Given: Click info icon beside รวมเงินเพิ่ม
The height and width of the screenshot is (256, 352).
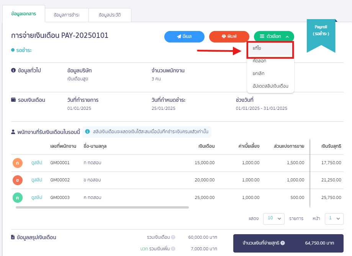Looking at the screenshot, I should [173, 249].
